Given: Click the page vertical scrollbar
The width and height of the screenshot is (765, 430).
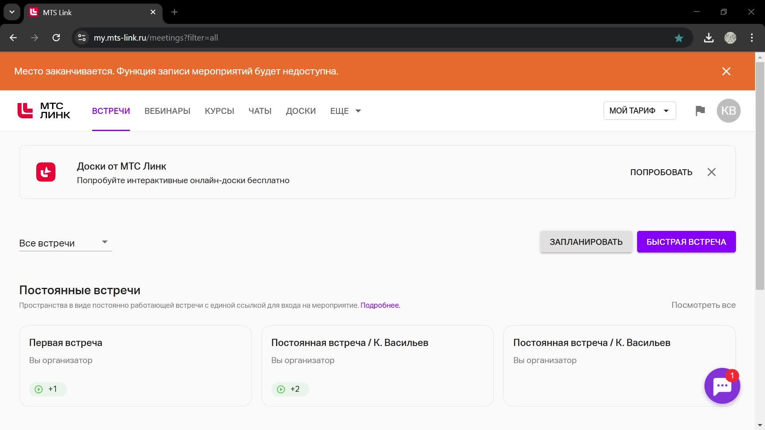Looking at the screenshot, I should [x=760, y=175].
